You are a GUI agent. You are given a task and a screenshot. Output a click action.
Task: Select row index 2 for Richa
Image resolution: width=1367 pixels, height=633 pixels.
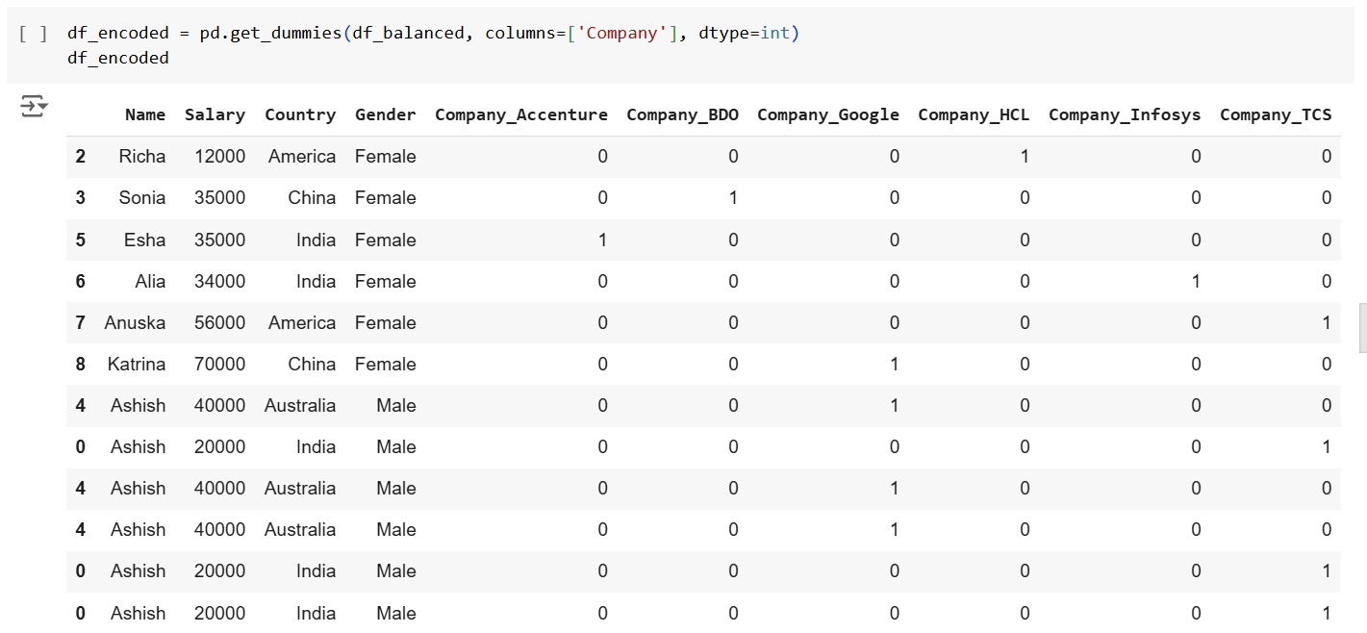80,156
